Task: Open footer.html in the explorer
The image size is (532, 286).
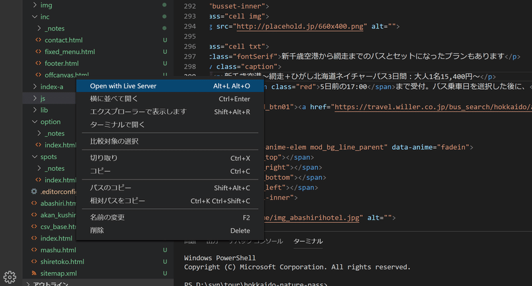Action: click(62, 63)
